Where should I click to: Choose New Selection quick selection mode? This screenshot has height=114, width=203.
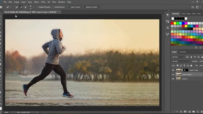16,7
